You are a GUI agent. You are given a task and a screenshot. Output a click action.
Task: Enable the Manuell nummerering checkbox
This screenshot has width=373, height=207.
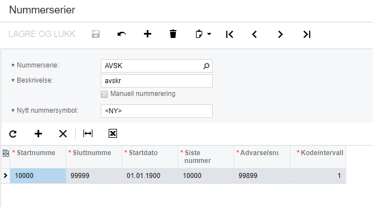104,94
